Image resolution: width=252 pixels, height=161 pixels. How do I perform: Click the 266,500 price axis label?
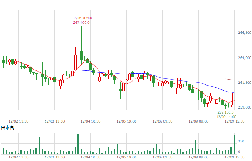pos(244,33)
